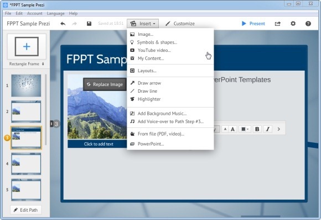The image size is (321, 220).
Task: Open the Account menu
Action: pos(35,13)
